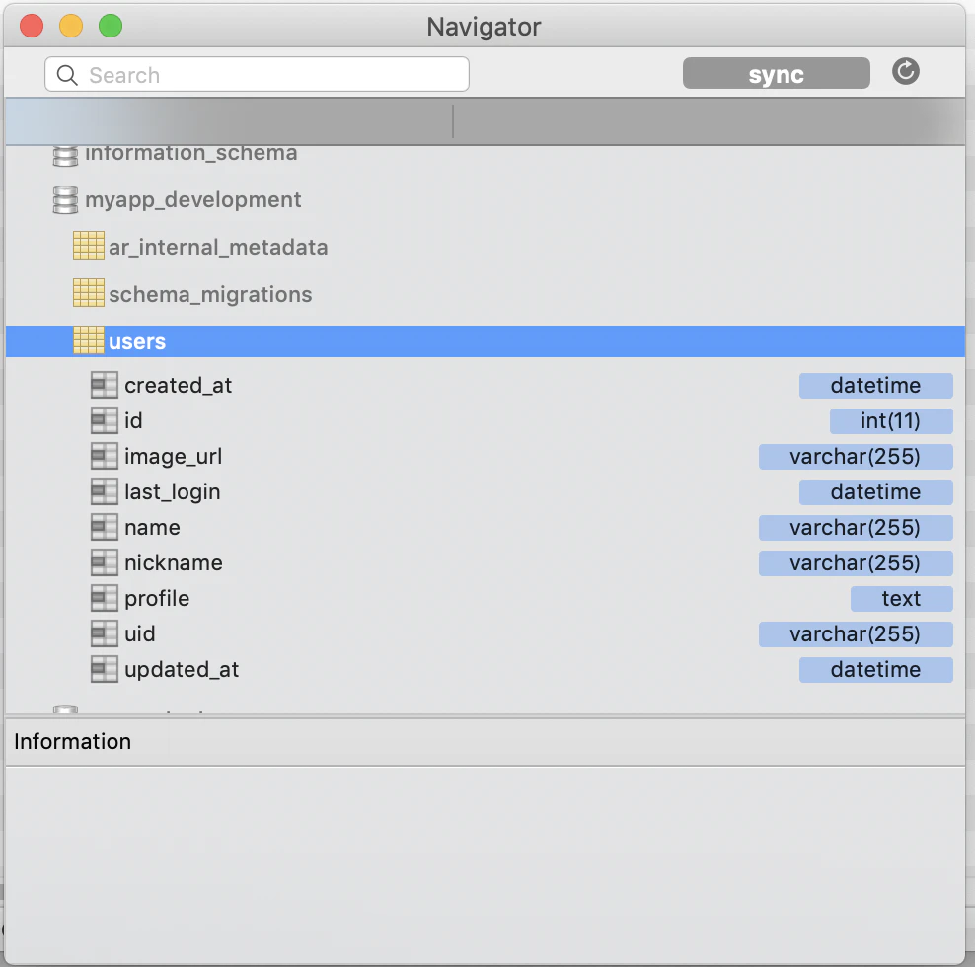Click the name column icon
The image size is (975, 967).
pyautogui.click(x=104, y=527)
